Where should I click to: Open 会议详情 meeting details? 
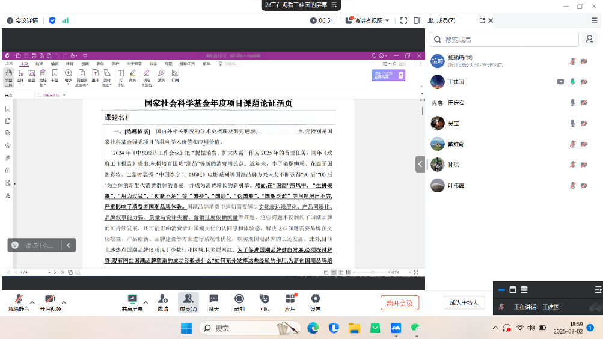click(22, 20)
